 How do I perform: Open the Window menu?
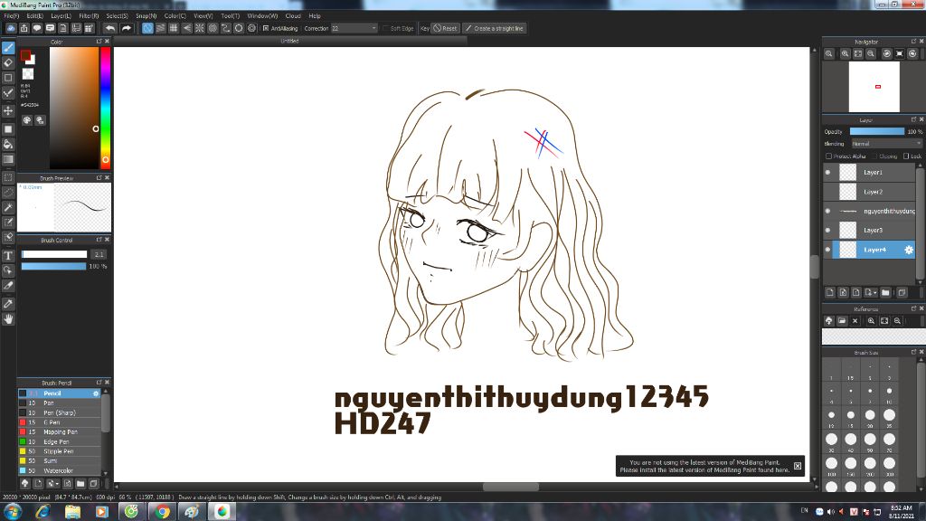(262, 16)
